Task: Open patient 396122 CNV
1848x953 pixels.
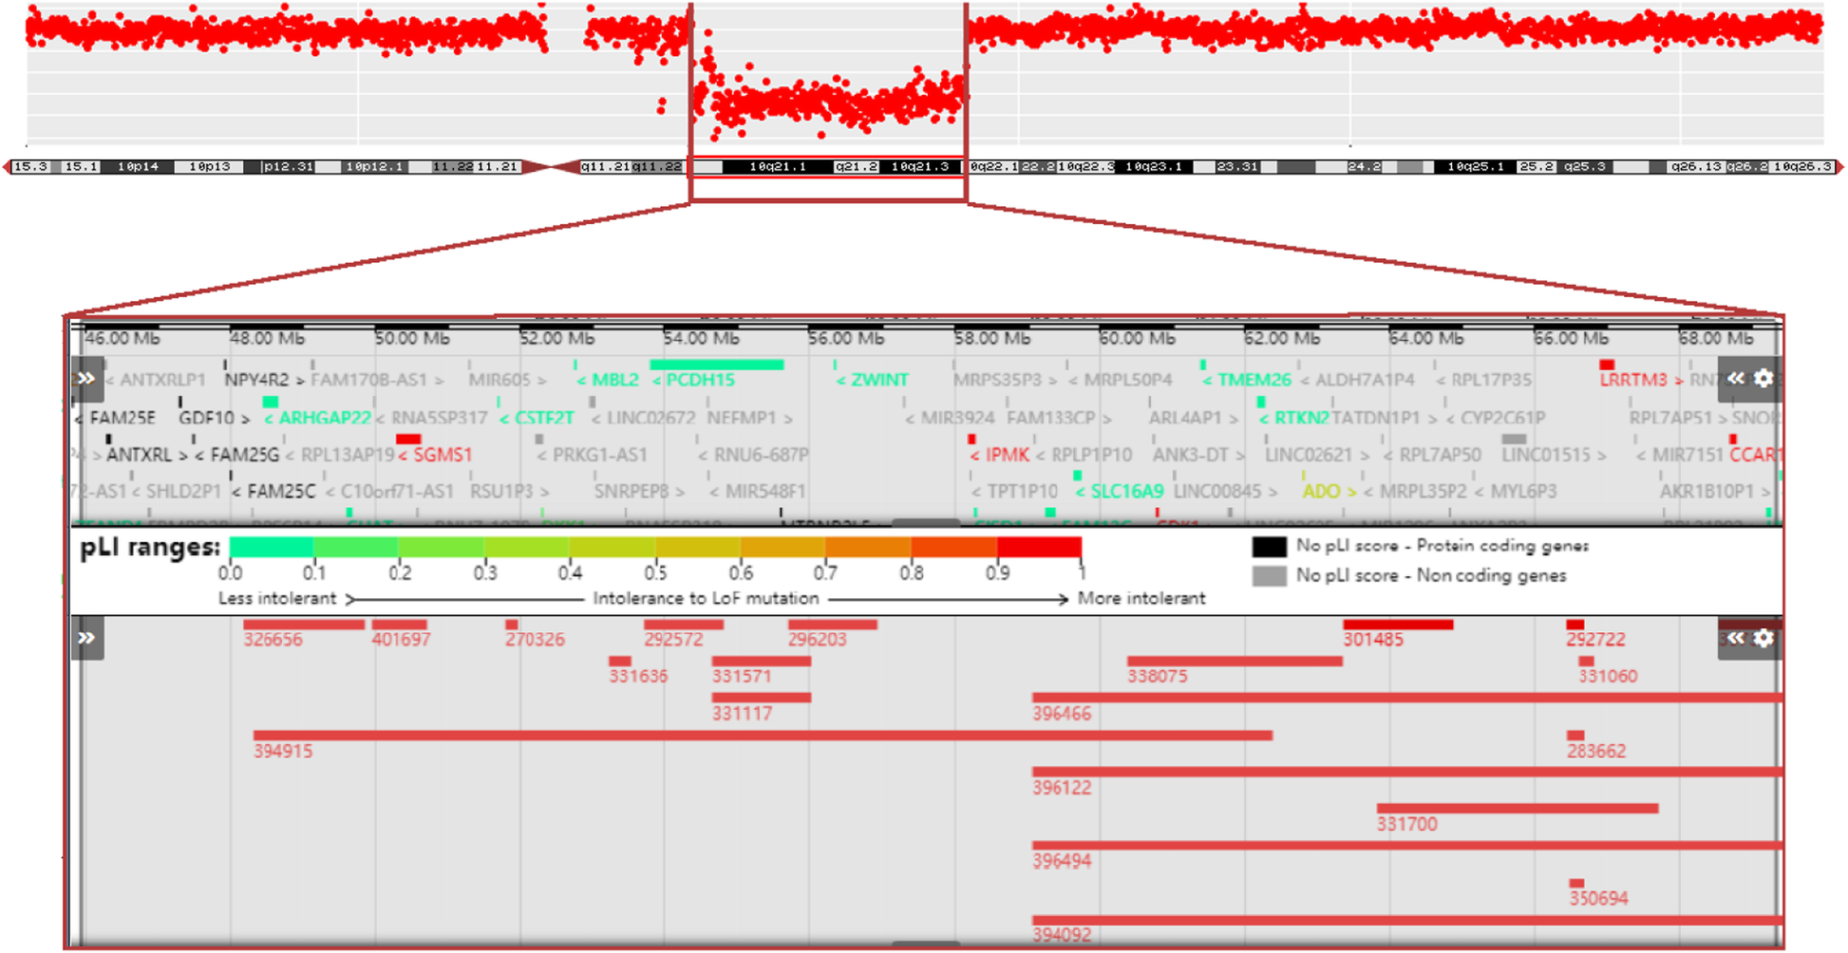Action: click(x=1407, y=772)
